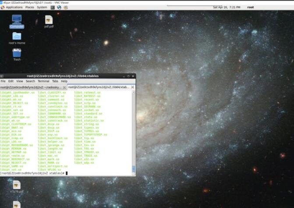Open the Computer desktop icon

[17, 22]
